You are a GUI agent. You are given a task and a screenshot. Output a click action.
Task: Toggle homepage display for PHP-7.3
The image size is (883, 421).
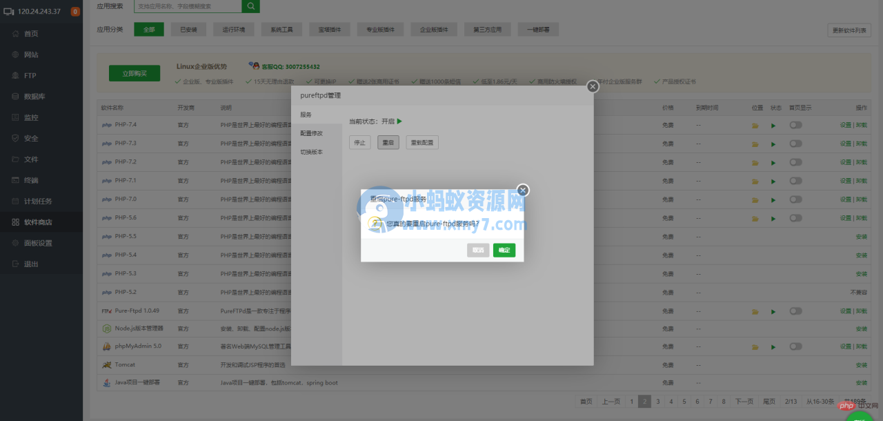[x=796, y=143]
